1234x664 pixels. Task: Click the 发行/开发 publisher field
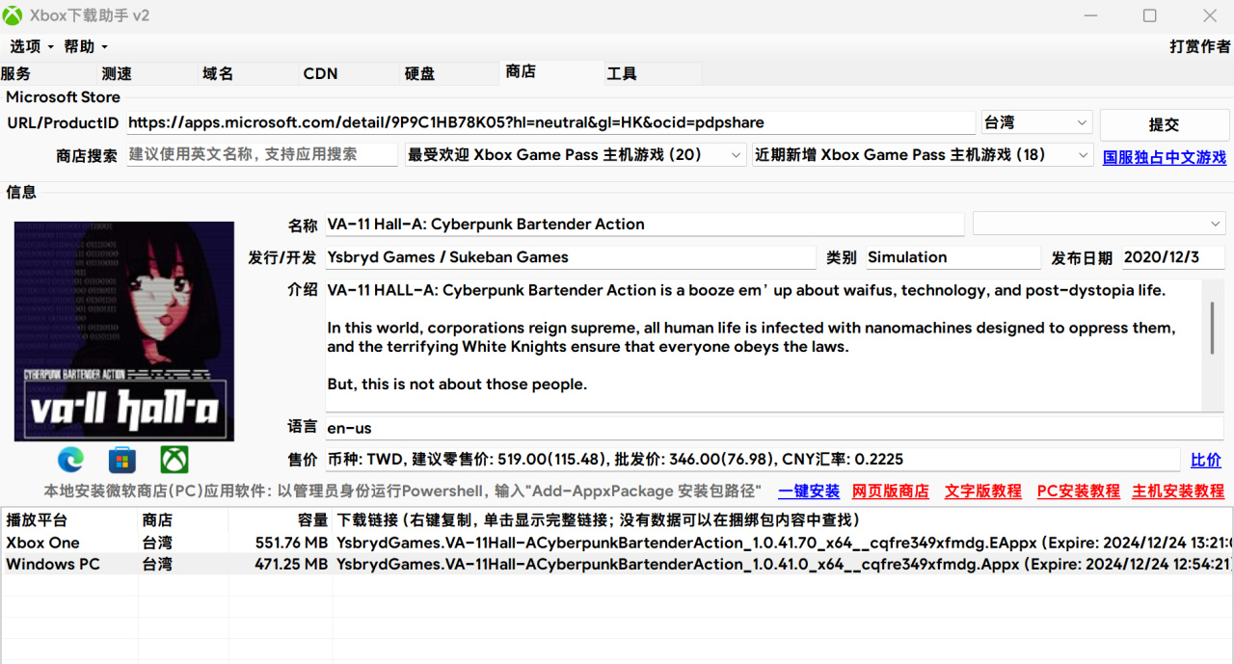click(571, 257)
